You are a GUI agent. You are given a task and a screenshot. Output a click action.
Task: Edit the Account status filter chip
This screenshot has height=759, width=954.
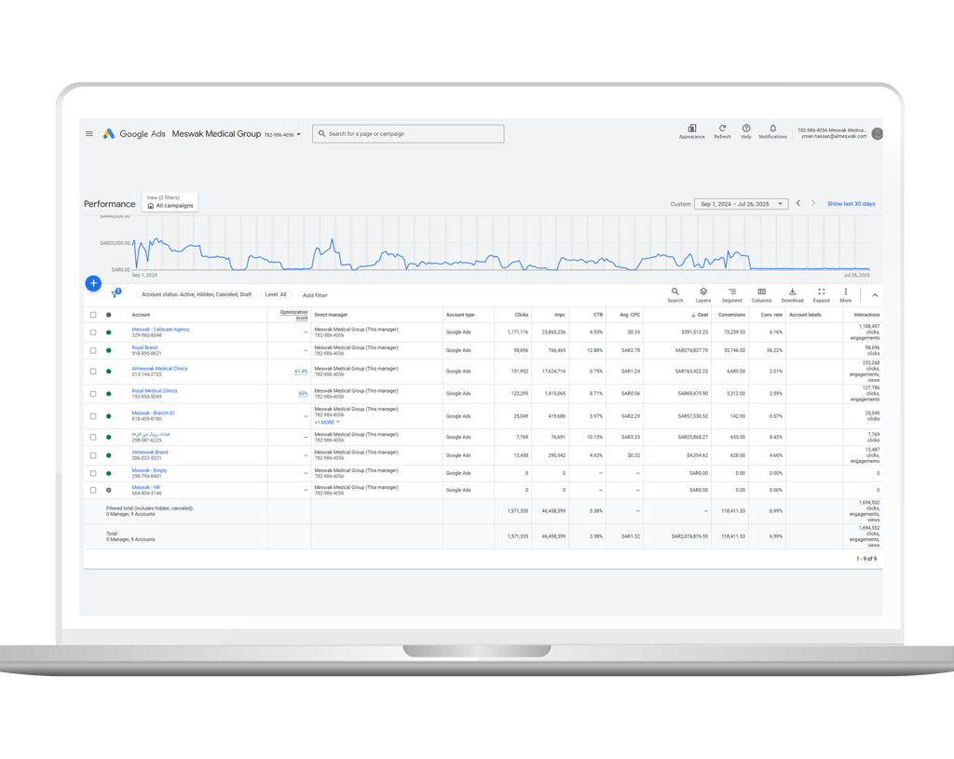tap(197, 294)
